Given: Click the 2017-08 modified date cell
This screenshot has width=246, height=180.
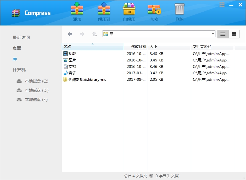Looking at the screenshot, I should coord(136,80).
